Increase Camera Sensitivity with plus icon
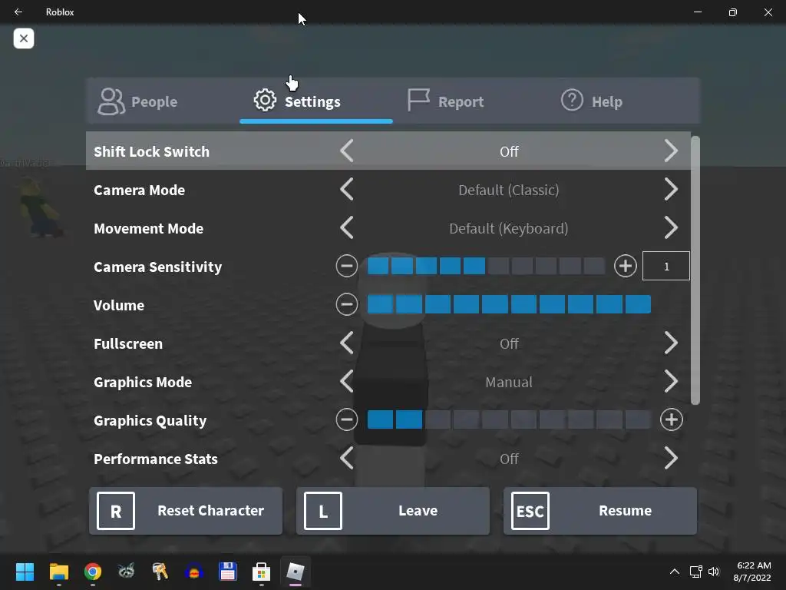This screenshot has width=786, height=590. point(625,266)
